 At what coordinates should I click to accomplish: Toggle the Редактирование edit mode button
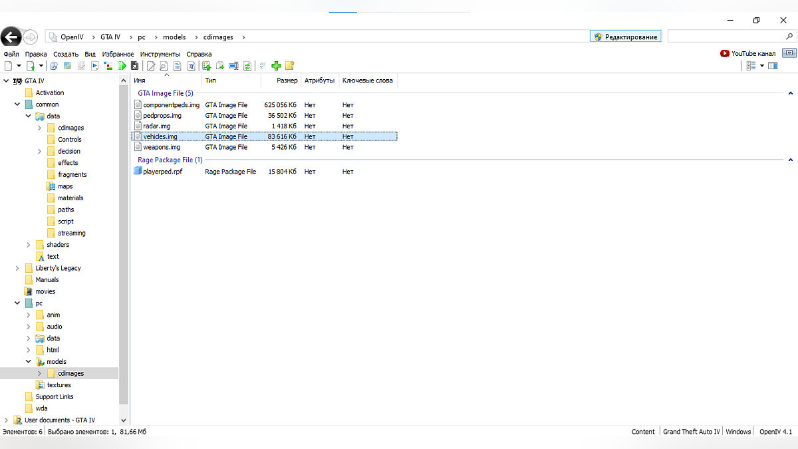coord(626,37)
